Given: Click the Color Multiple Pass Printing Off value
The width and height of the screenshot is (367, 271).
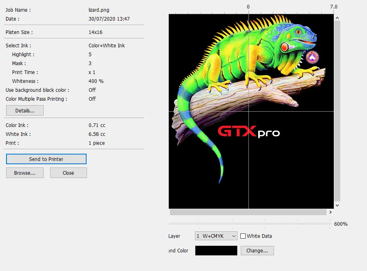Looking at the screenshot, I should (x=92, y=99).
